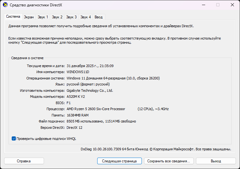240x169 pixels.
Task: Click the Версия DirectX label
Action: (x=53, y=128)
